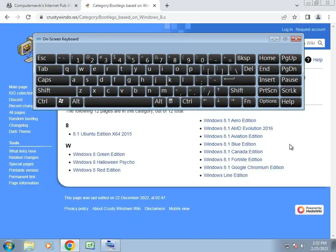The image size is (336, 252).
Task: Click the Bksp key on the keyboard
Action: [245, 59]
